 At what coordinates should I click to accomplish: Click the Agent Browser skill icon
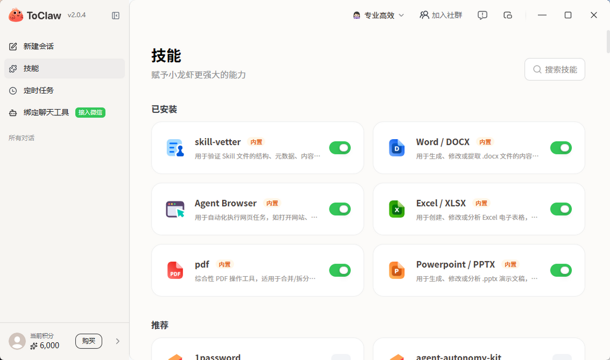[x=175, y=209]
